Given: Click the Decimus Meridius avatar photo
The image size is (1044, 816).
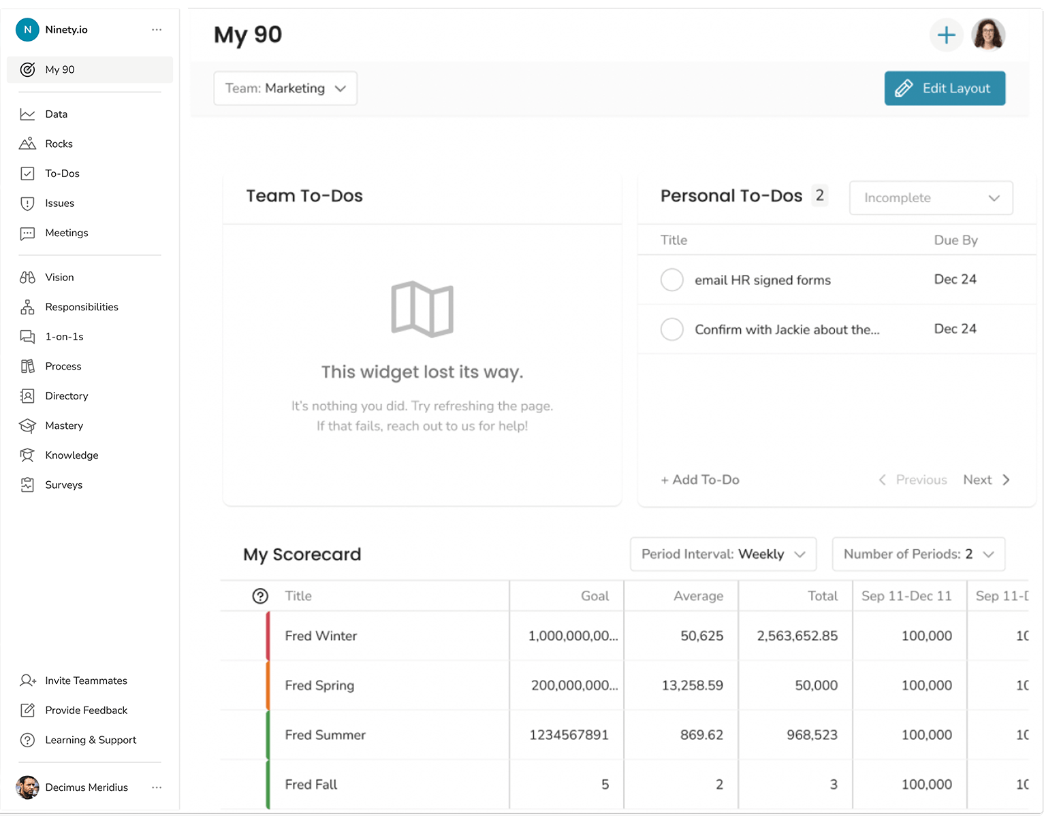Looking at the screenshot, I should (27, 787).
